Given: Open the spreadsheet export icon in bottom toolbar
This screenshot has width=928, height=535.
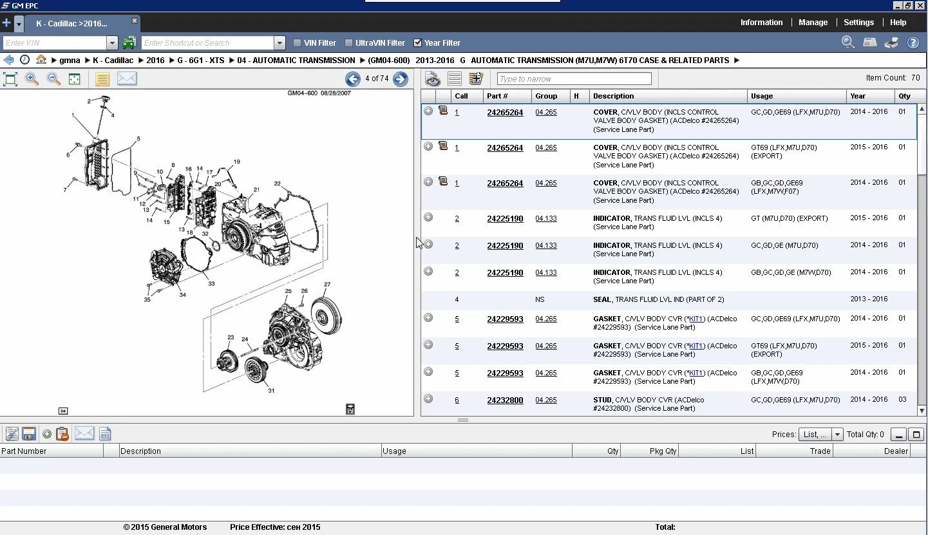Looking at the screenshot, I should (x=106, y=434).
